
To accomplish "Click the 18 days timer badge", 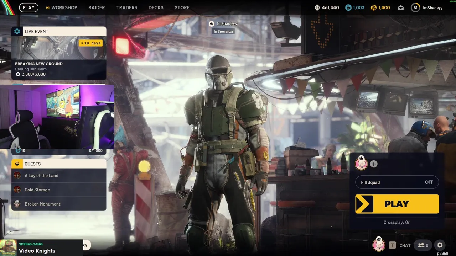I will pyautogui.click(x=91, y=43).
